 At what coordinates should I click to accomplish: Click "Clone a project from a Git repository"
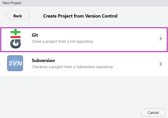coord(62,41)
